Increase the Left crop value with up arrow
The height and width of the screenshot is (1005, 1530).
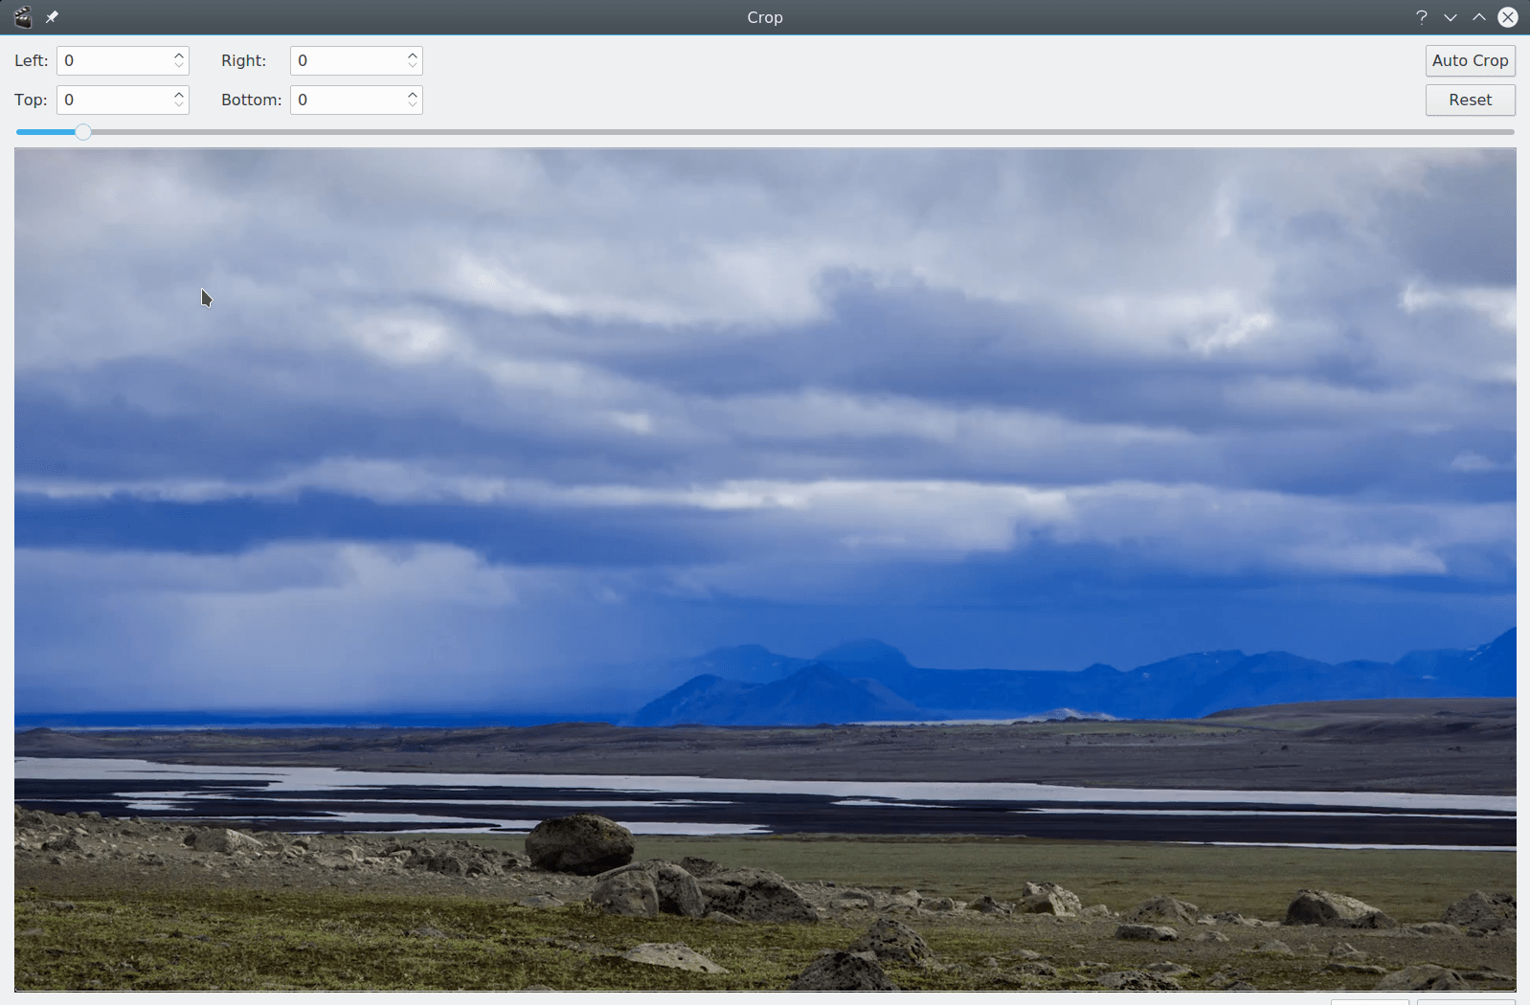click(x=179, y=56)
